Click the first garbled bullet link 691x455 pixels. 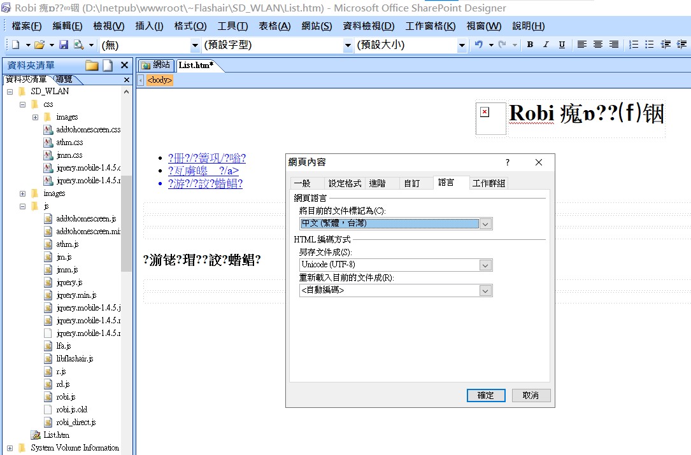click(207, 158)
